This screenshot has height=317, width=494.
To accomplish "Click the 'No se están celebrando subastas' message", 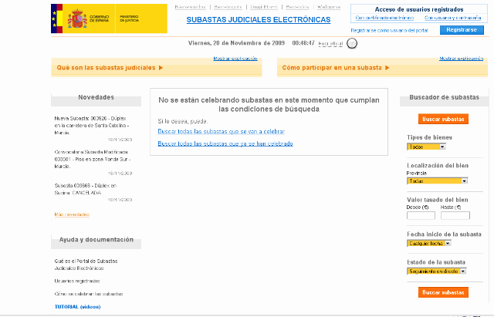I will click(269, 105).
